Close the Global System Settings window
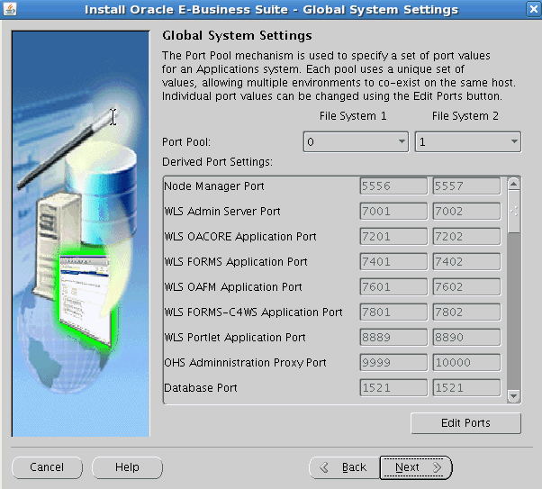This screenshot has width=542, height=489. pyautogui.click(x=533, y=9)
